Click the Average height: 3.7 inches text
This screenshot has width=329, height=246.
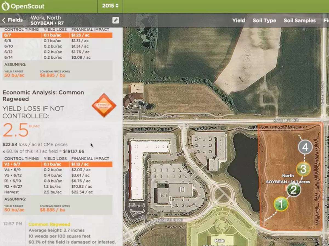point(56,230)
